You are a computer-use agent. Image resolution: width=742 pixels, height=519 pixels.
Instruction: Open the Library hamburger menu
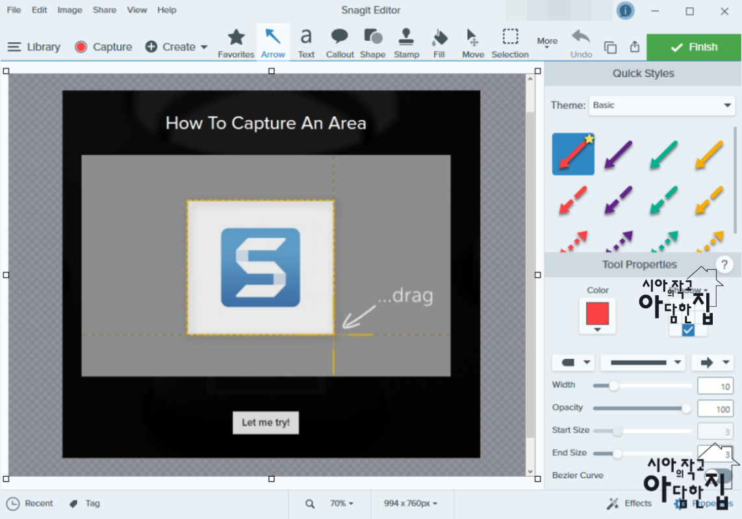pyautogui.click(x=34, y=47)
